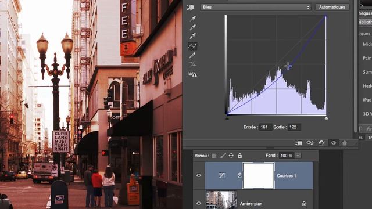The width and height of the screenshot is (372, 209).
Task: Click the smooth curve values icon
Action: pos(192,64)
